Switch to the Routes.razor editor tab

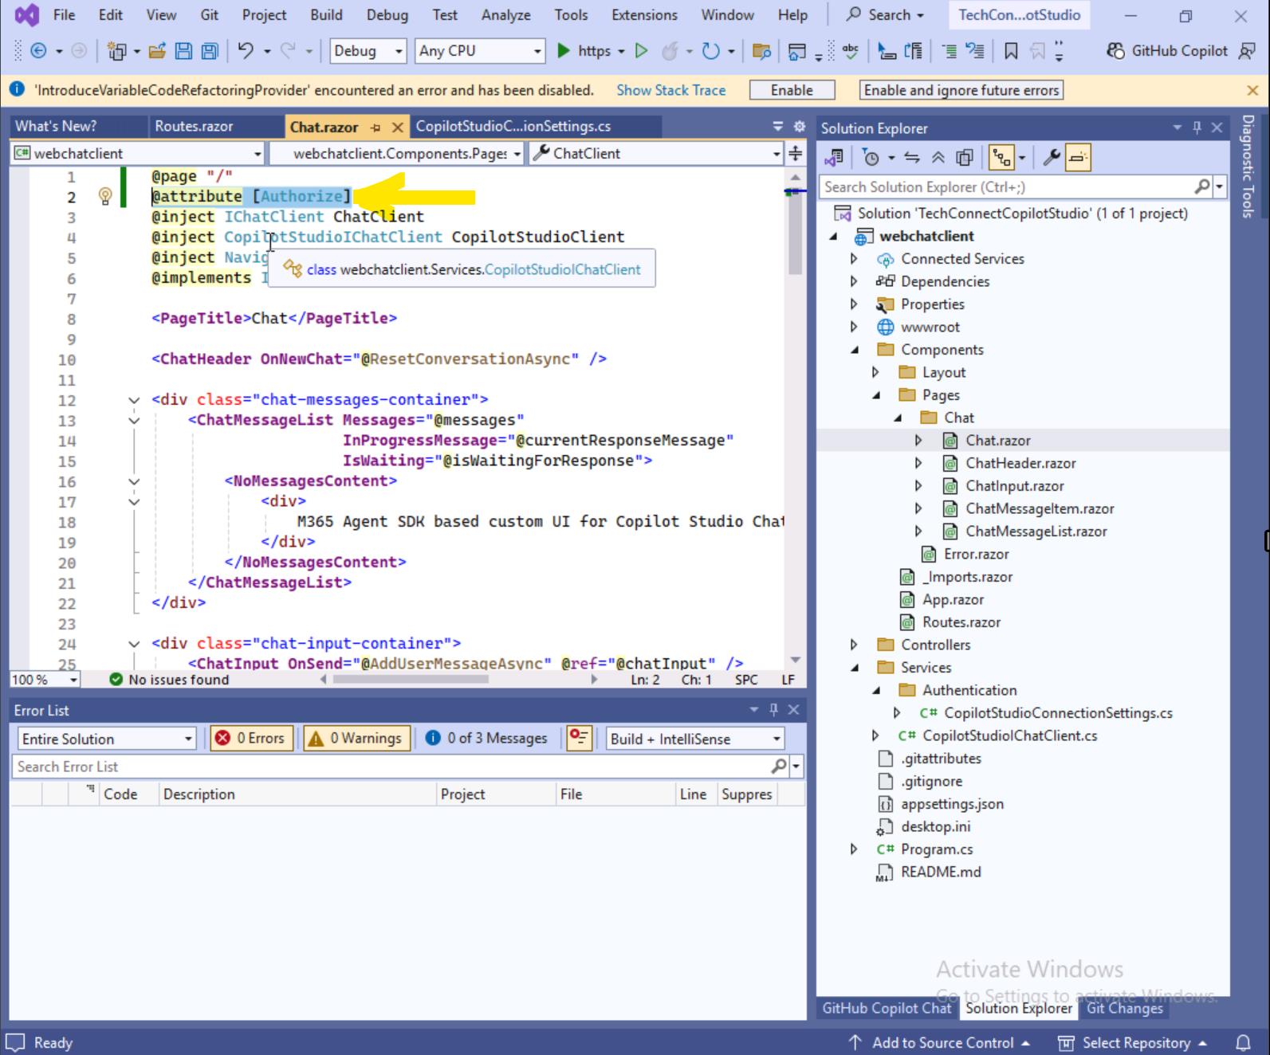click(x=194, y=126)
